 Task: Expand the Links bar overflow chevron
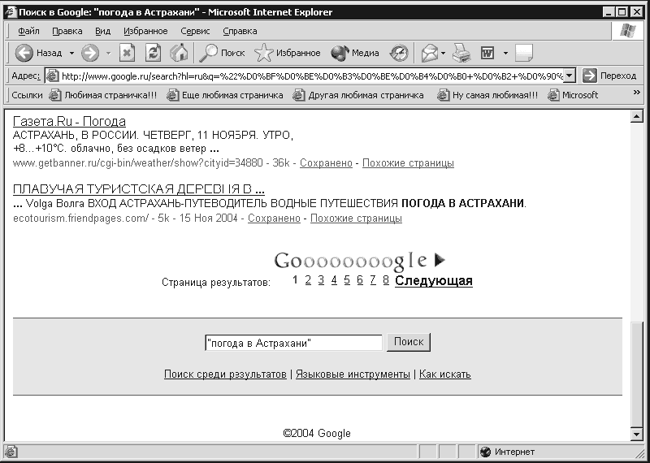point(637,93)
